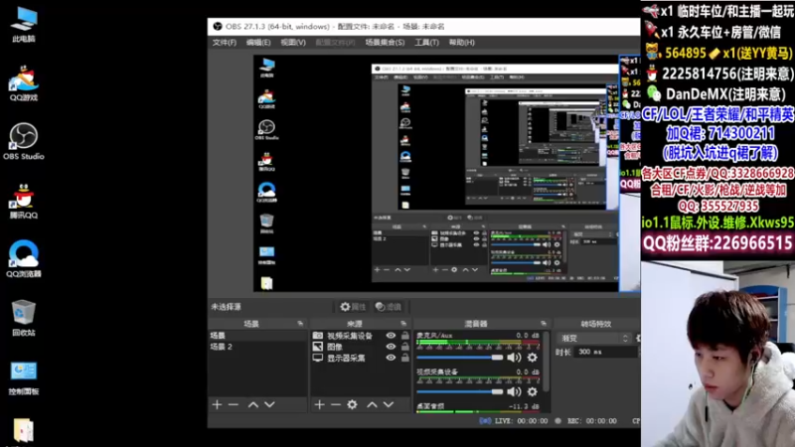Select 场景 2 in the scene list

click(257, 347)
